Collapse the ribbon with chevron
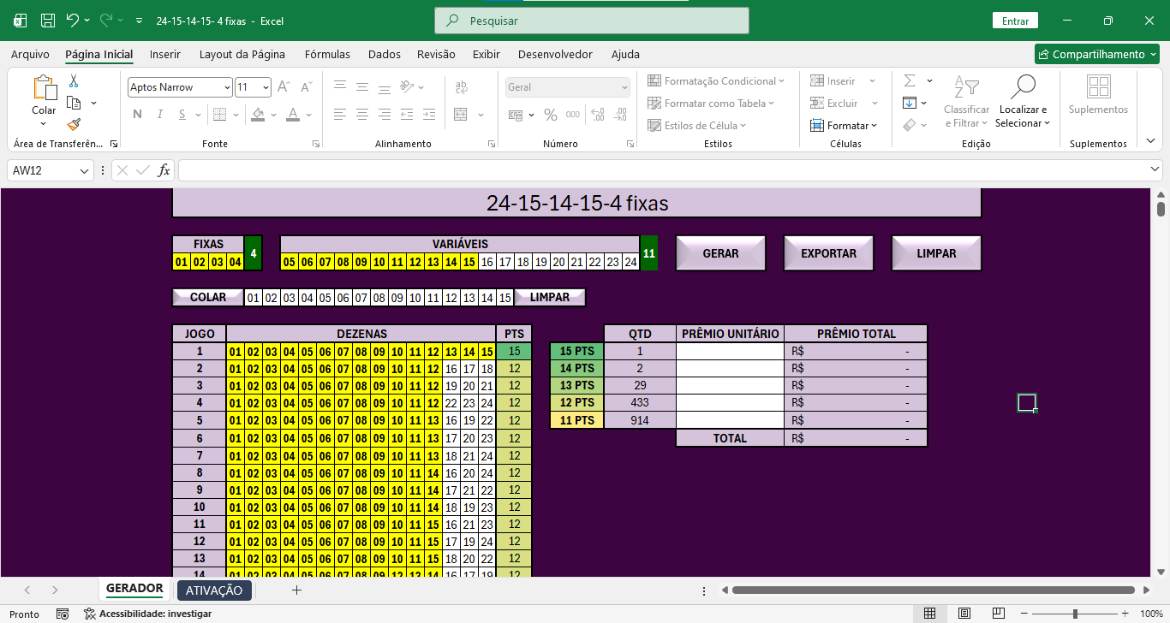 [1150, 140]
